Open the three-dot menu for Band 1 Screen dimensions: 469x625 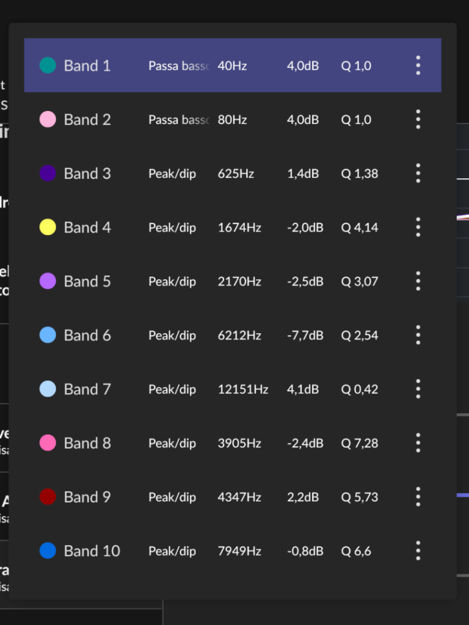[x=418, y=65]
